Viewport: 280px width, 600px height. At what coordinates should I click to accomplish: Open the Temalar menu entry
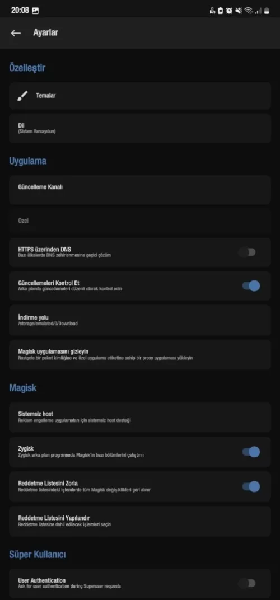click(140, 96)
